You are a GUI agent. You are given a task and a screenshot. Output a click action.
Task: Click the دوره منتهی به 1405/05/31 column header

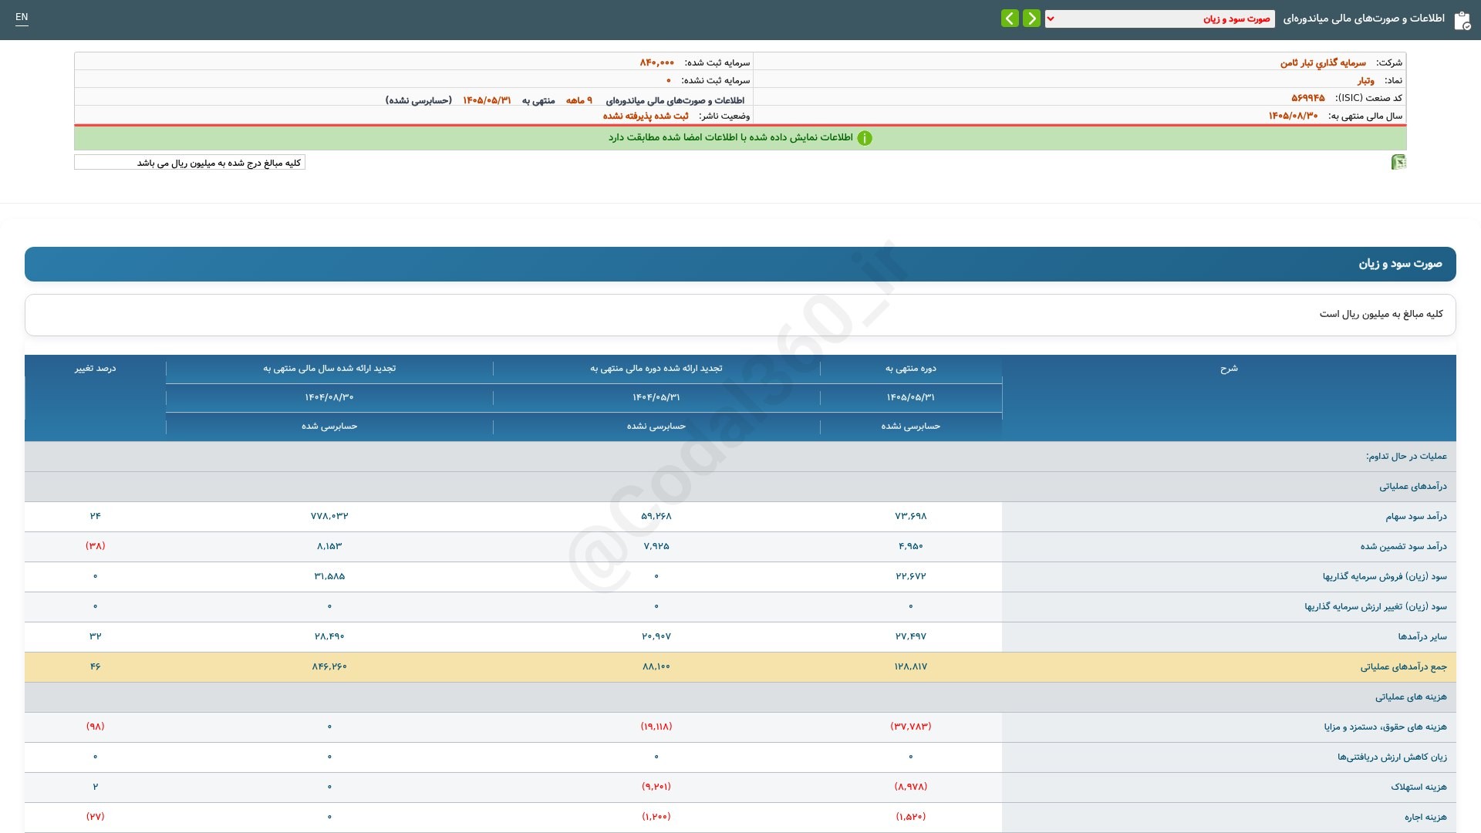pyautogui.click(x=911, y=397)
